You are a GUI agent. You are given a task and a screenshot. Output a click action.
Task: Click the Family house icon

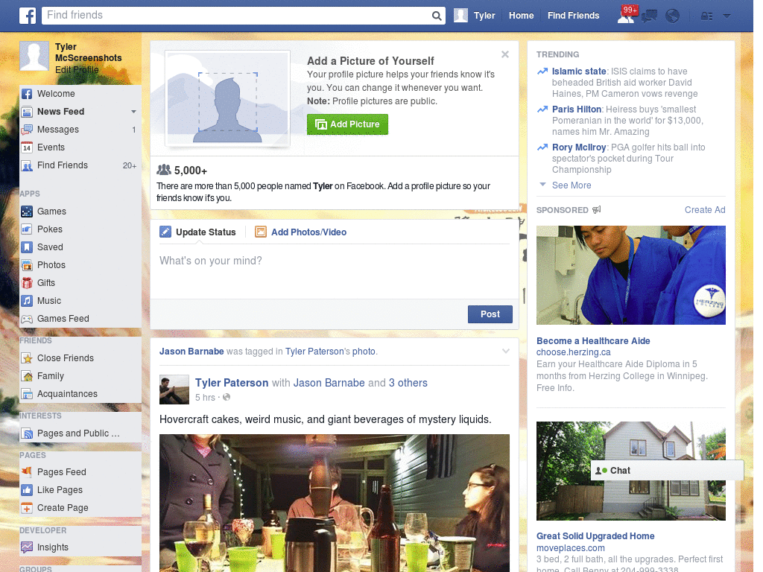tap(27, 376)
